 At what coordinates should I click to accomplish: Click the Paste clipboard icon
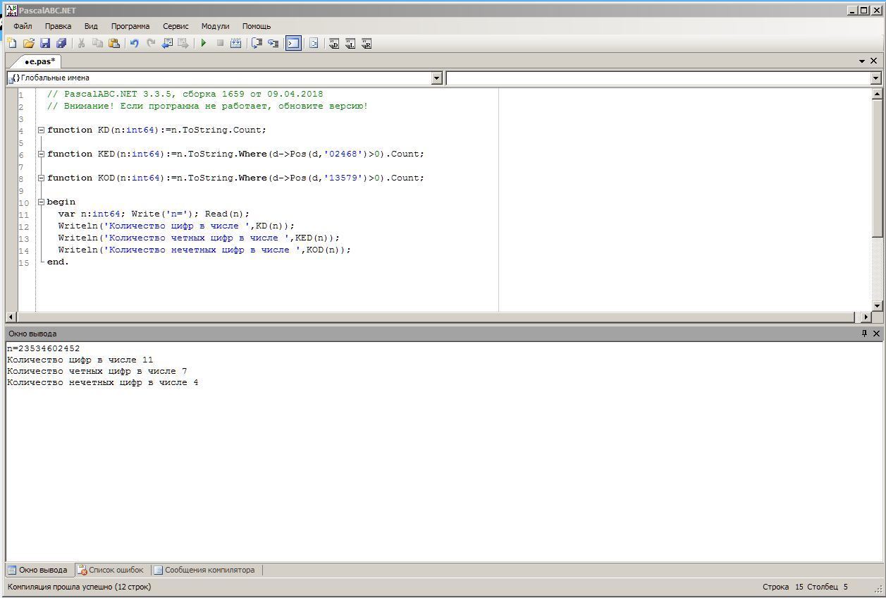(x=114, y=44)
